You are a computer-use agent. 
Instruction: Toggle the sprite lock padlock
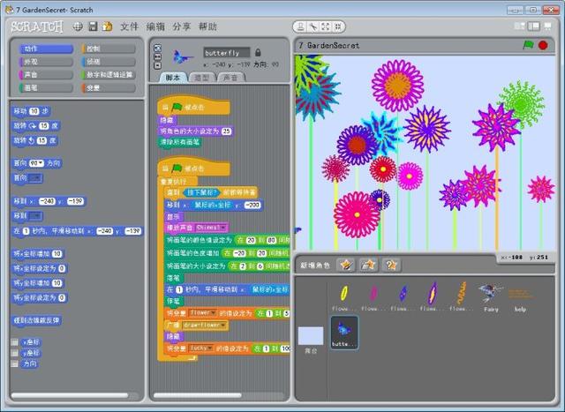coord(258,53)
